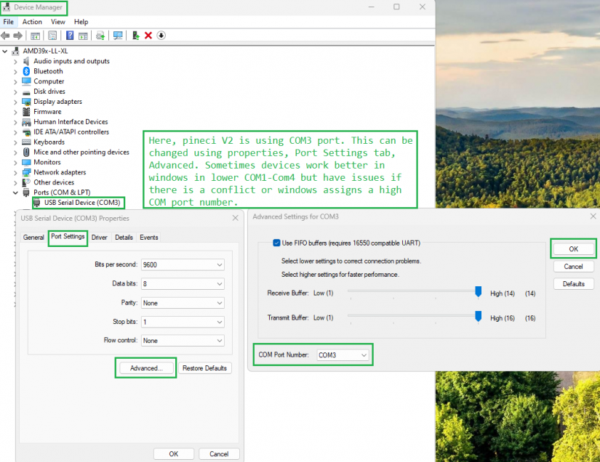Click the Scan for hardware changes toolbar icon
The width and height of the screenshot is (600, 462).
117,36
